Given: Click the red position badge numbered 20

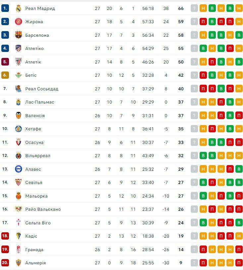Looking at the screenshot, I should coord(5,263).
